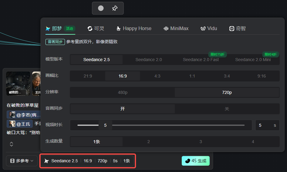Choose 9:16 aspect ratio
The width and height of the screenshot is (287, 172).
262,76
